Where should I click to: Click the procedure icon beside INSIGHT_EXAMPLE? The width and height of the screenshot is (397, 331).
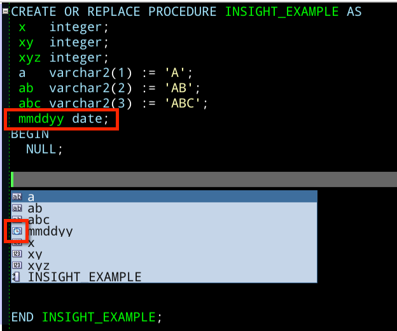(x=17, y=276)
